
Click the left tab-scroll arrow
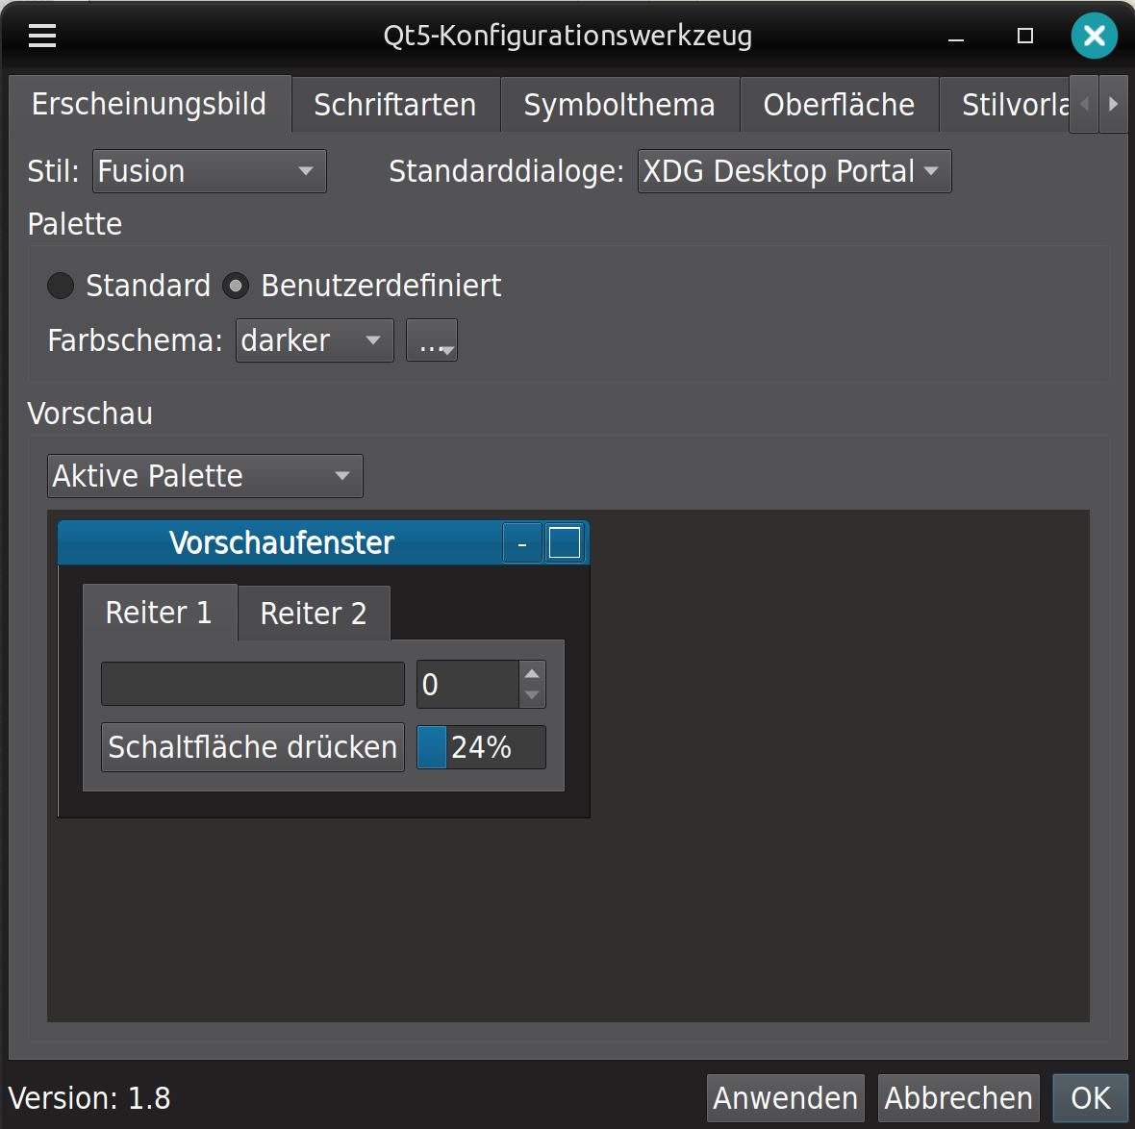coord(1084,104)
